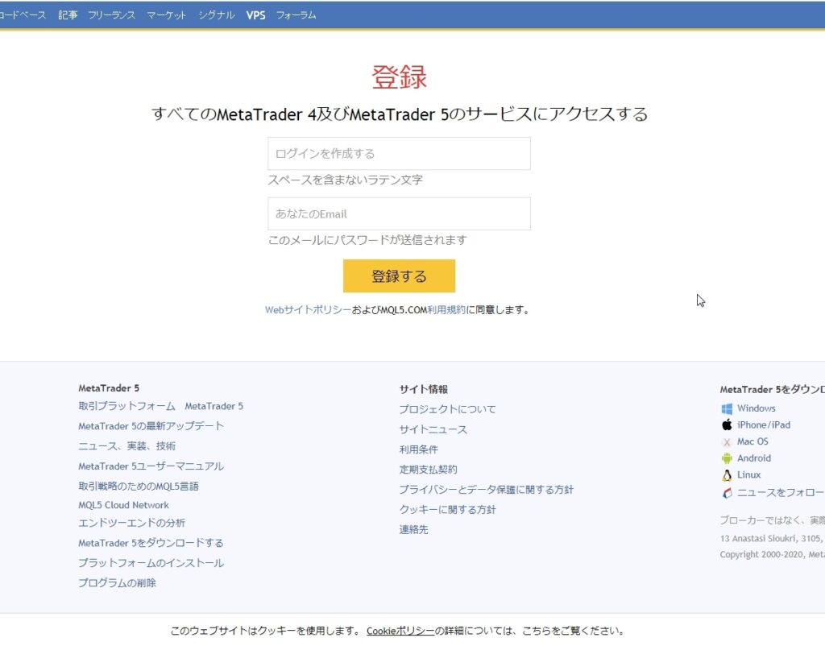Click the 13 Anastasi Sioukri address text
This screenshot has height=646, width=825.
tap(773, 539)
